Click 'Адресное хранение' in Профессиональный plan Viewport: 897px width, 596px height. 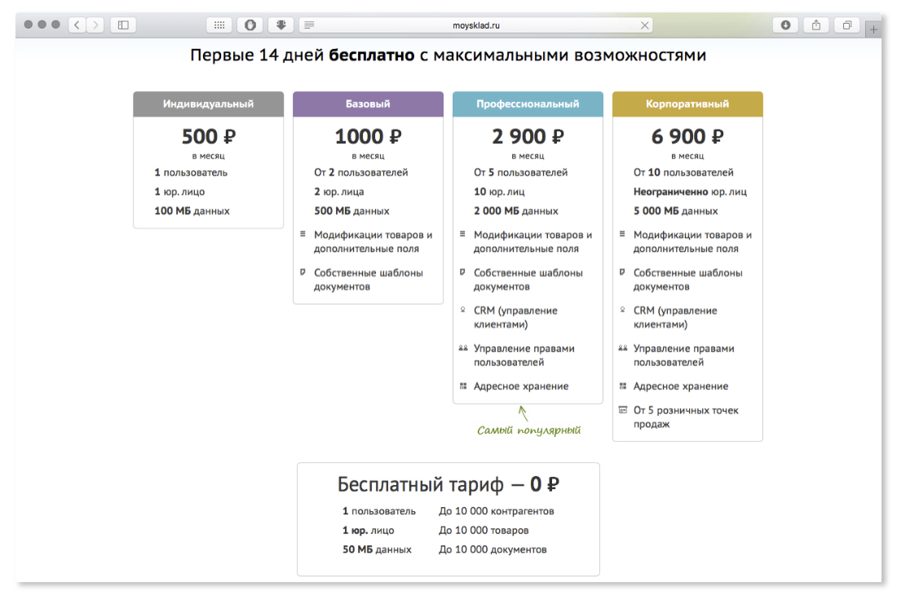click(520, 386)
